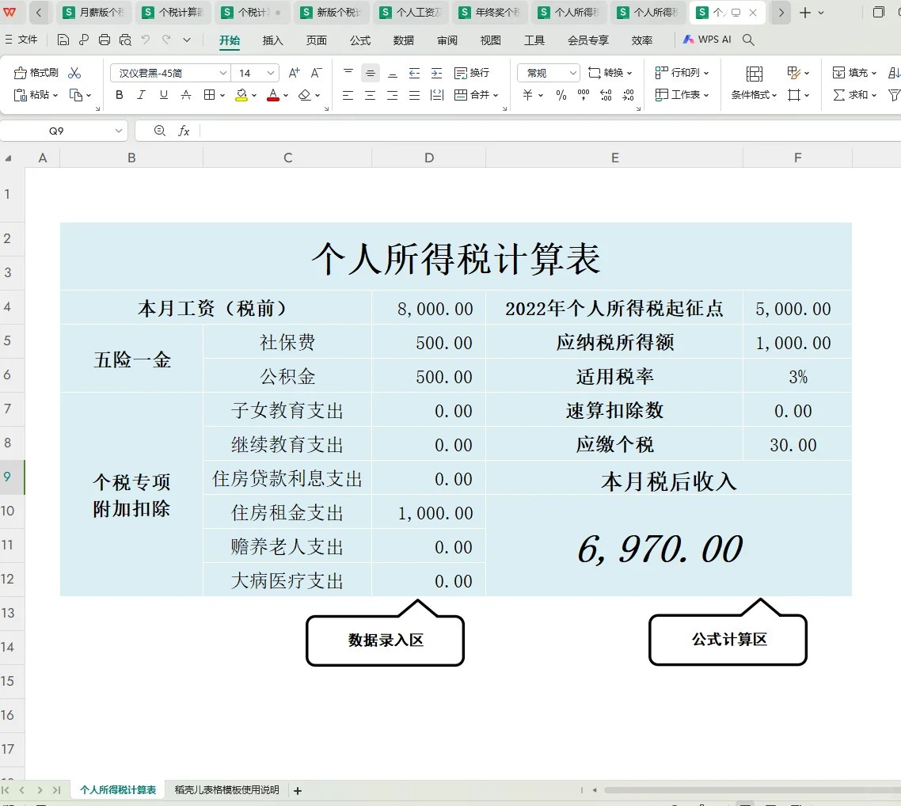Switch to the 插入 (Insert) ribbon tab
The width and height of the screenshot is (901, 806).
pos(272,40)
